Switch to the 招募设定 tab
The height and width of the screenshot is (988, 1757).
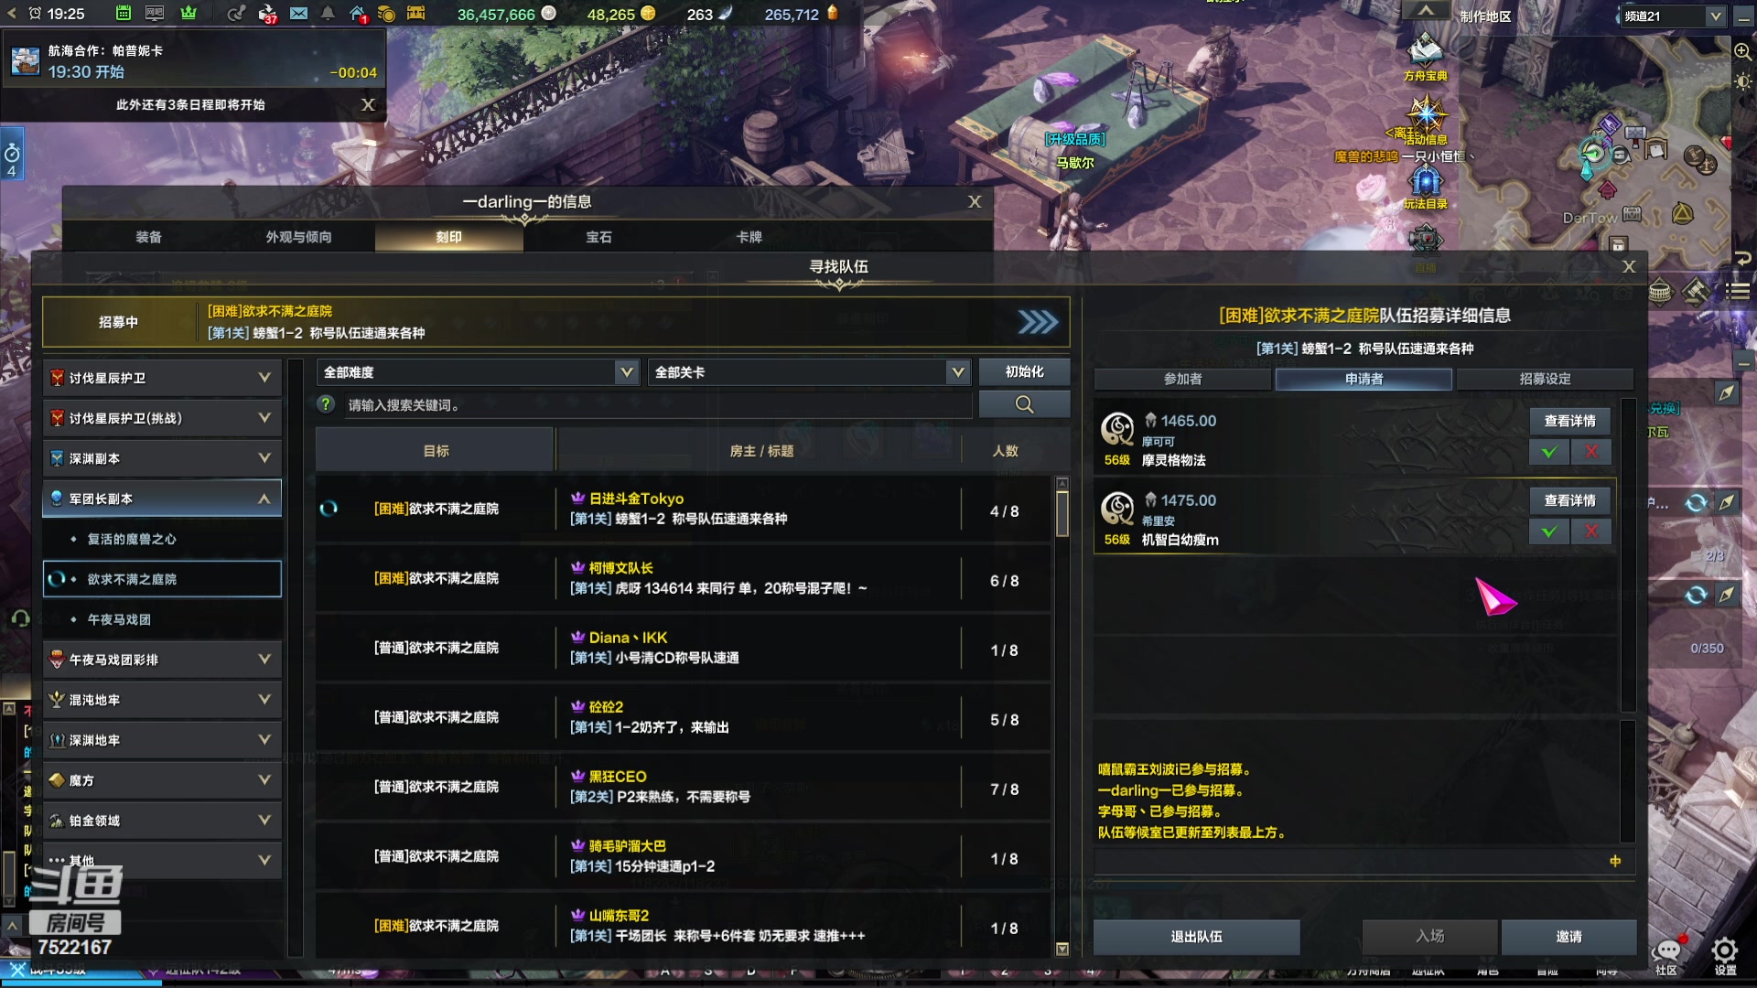[x=1545, y=379]
